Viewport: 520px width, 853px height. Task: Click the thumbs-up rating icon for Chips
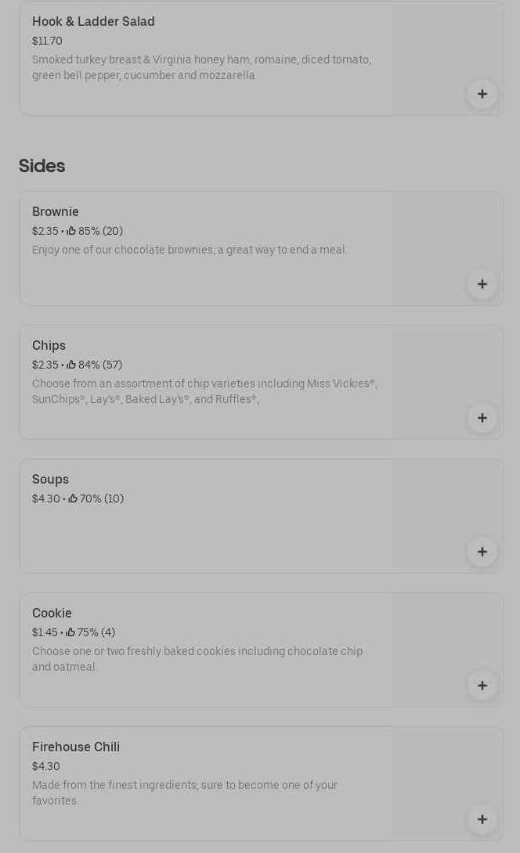[x=71, y=365]
